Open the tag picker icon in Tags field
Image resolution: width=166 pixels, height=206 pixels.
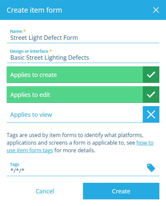point(151,168)
